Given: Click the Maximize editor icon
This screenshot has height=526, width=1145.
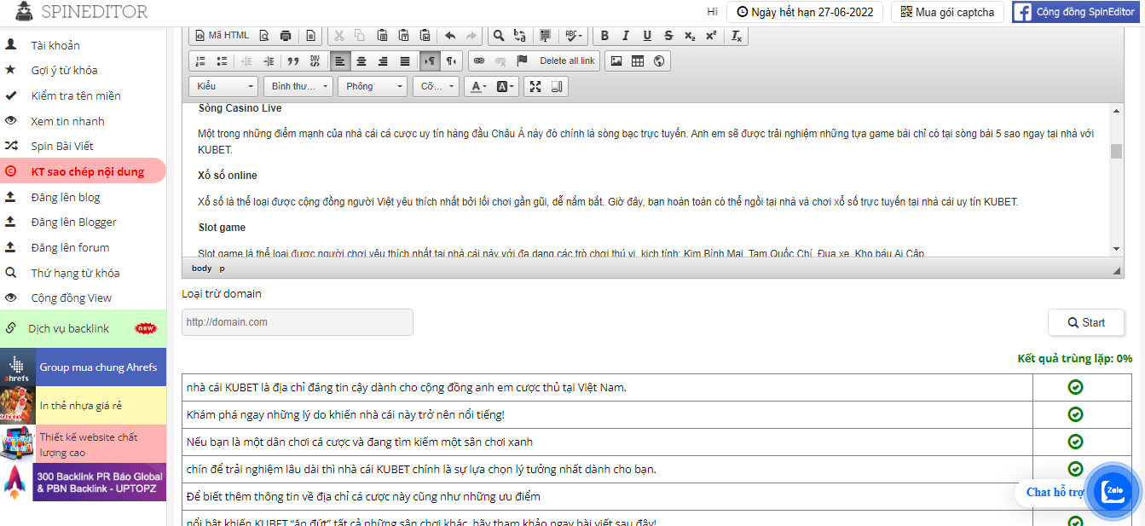Looking at the screenshot, I should [535, 86].
